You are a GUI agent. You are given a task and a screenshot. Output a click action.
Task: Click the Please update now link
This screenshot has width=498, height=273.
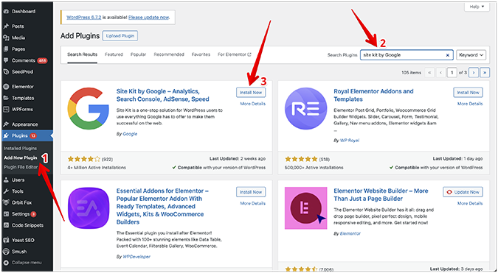click(x=148, y=18)
